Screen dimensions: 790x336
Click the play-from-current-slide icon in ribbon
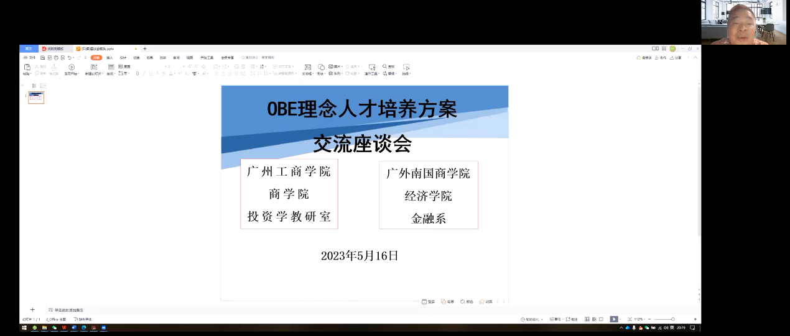coord(72,67)
